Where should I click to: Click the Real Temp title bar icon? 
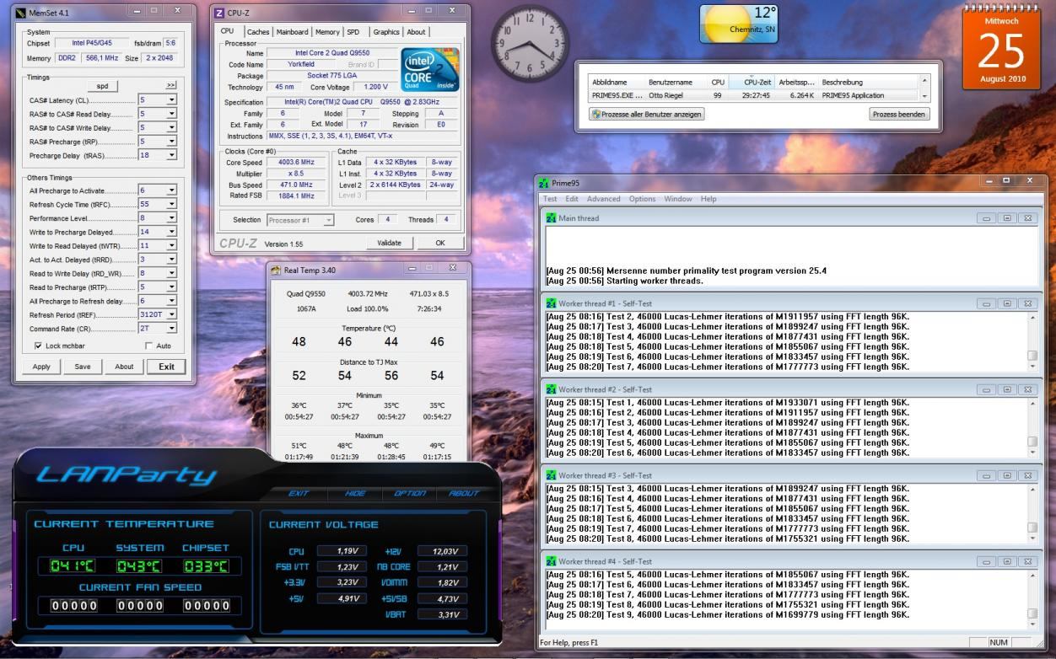[276, 270]
